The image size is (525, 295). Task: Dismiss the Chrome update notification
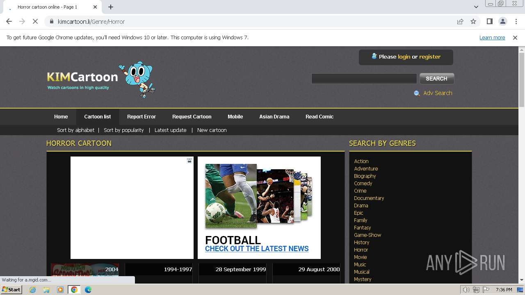[515, 37]
